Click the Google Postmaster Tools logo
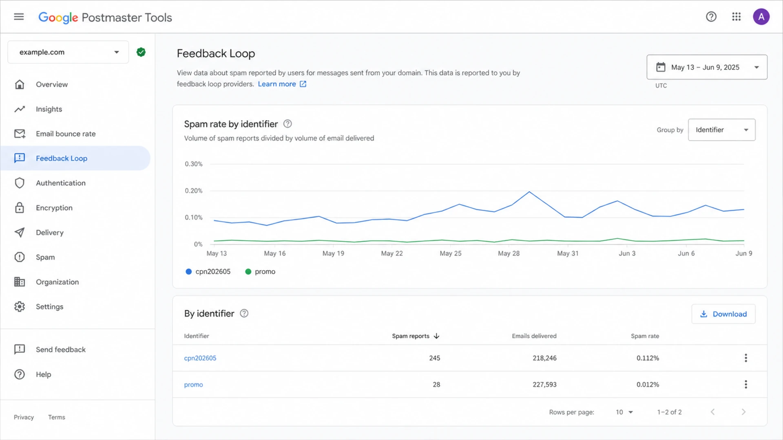This screenshot has height=440, width=783. 105,17
